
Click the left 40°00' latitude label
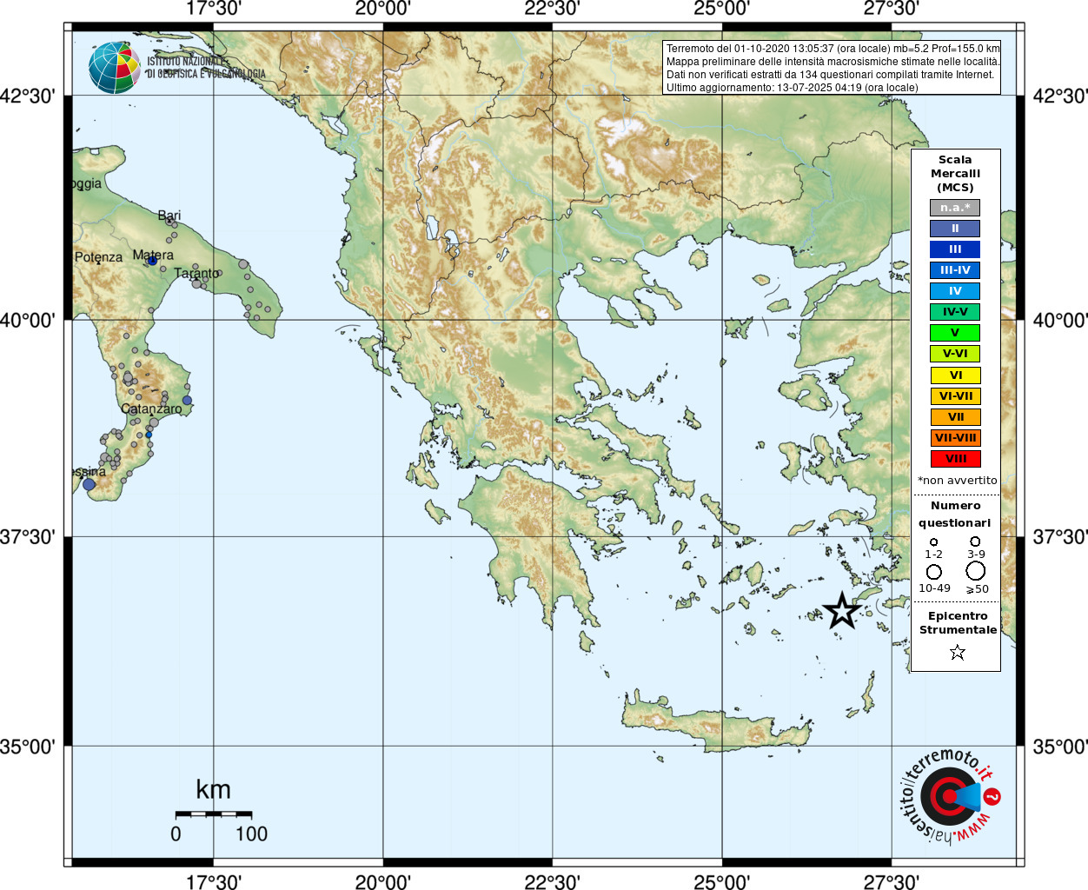27,321
